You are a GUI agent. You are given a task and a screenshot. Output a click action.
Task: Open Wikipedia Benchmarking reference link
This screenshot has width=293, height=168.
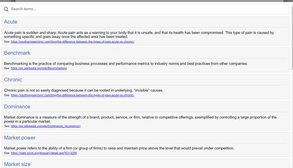(x=39, y=68)
